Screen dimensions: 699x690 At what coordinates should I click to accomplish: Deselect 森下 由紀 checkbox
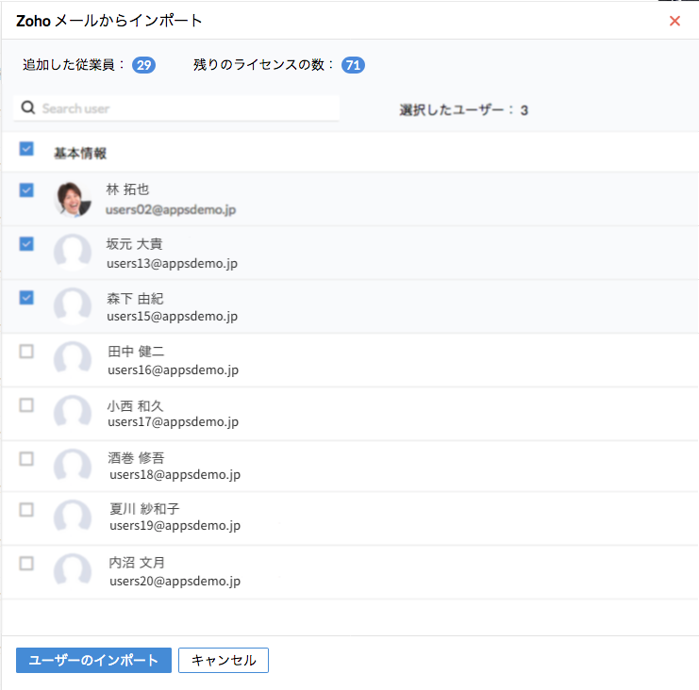pyautogui.click(x=26, y=298)
